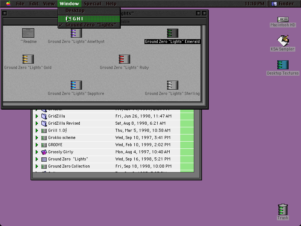Click the vertical scrollbar of the "Lights" window
Screen dimensions: 301x226
tap(204, 63)
